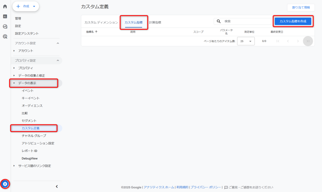The image size is (322, 192).
Task: Expand the サービス間のリンク設定 item
Action: [x=14, y=166]
